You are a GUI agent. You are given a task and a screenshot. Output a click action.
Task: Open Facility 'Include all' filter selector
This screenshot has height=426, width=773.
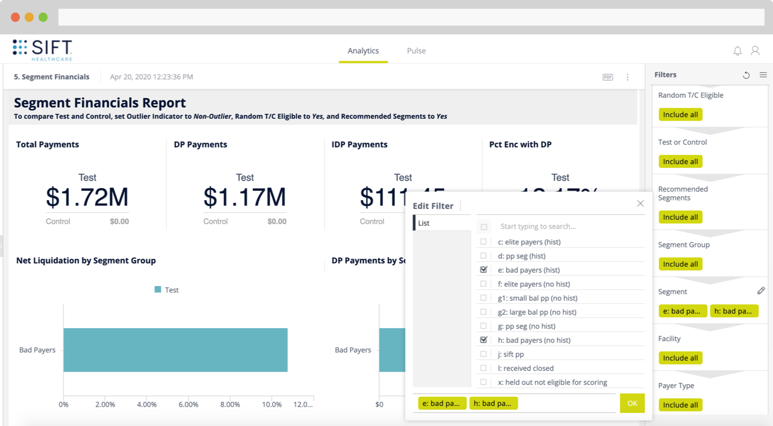[x=680, y=358]
